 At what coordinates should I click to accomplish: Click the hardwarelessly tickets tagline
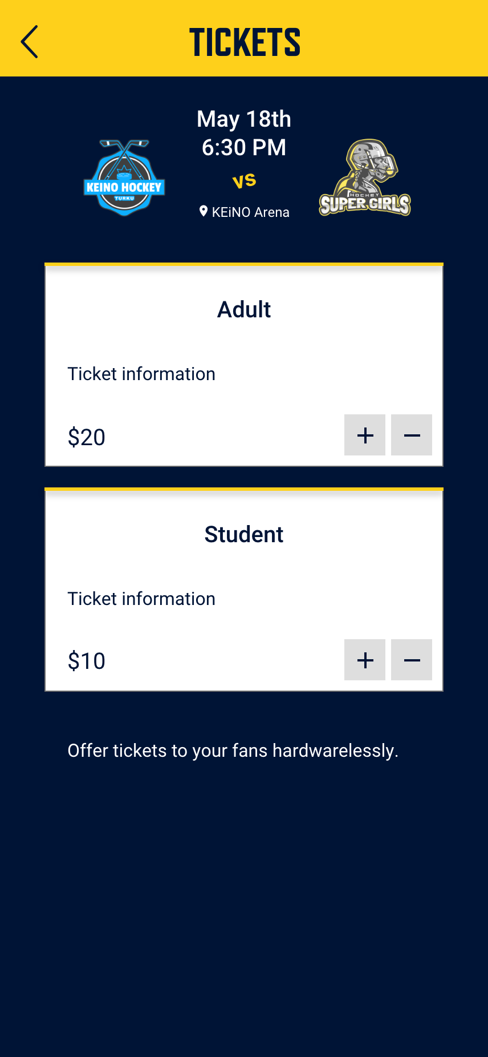(x=233, y=751)
